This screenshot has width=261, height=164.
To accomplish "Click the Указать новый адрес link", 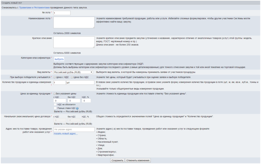I will pyautogui.click(x=66, y=134).
